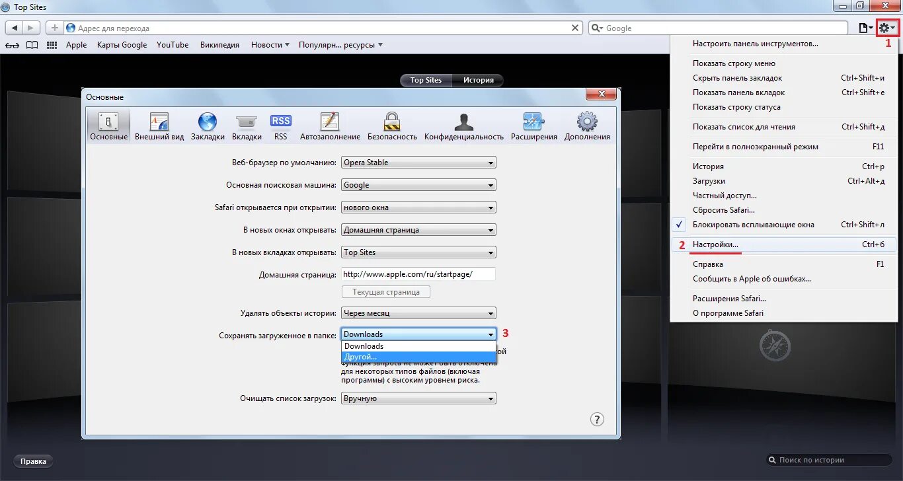
Task: Expand Удалять объекты истории dropdown
Action: 418,313
